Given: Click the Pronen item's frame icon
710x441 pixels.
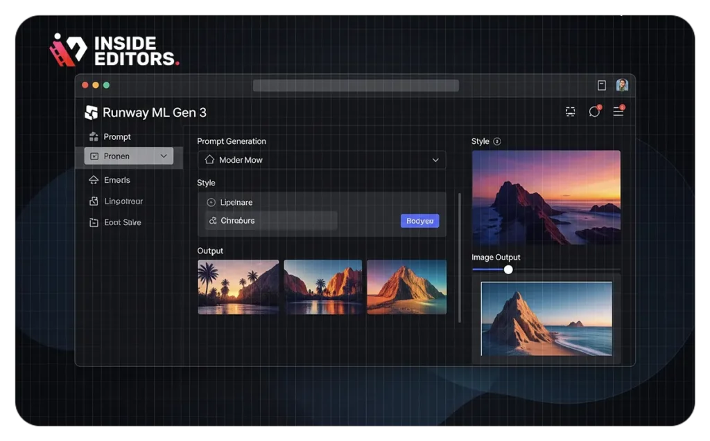Looking at the screenshot, I should [94, 156].
